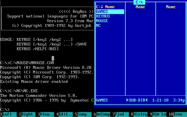The image size is (187, 117).
Task: Click the rightmost column 'Name' header
Action: pos(171,7)
